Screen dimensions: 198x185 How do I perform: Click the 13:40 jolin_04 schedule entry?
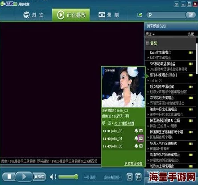point(112,139)
